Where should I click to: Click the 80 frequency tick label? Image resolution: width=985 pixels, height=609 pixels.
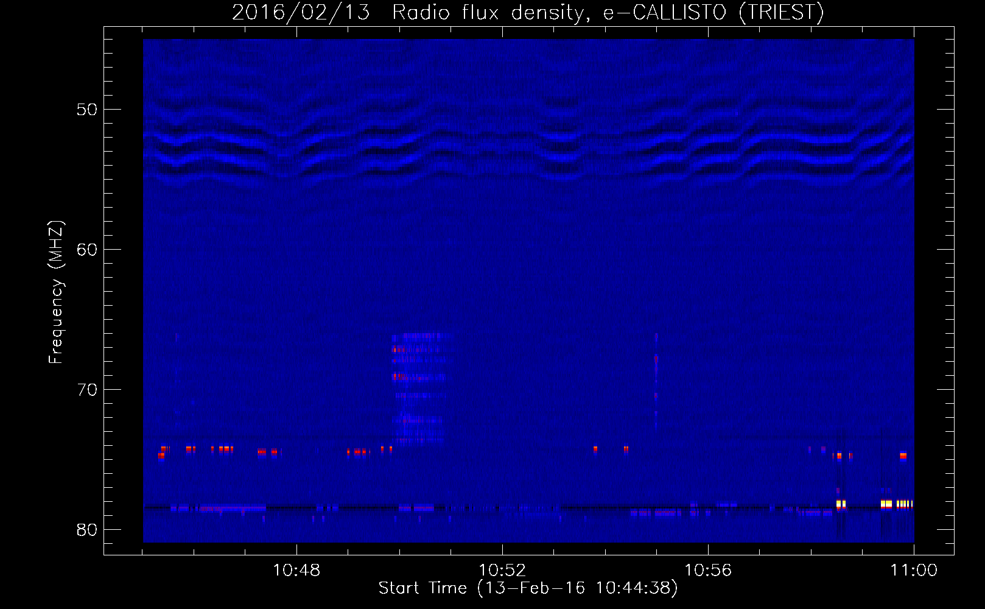point(88,530)
